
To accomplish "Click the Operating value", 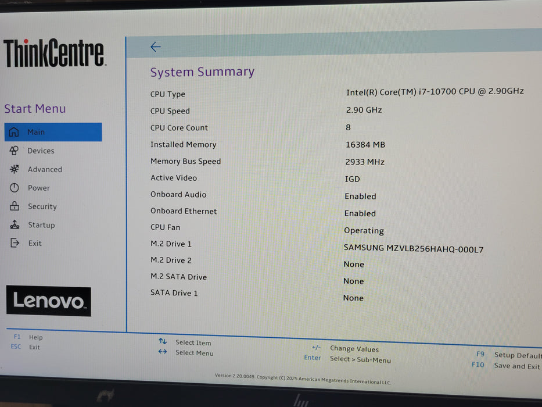I will 364,230.
